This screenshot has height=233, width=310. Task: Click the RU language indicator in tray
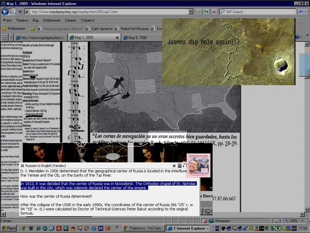click(217, 229)
